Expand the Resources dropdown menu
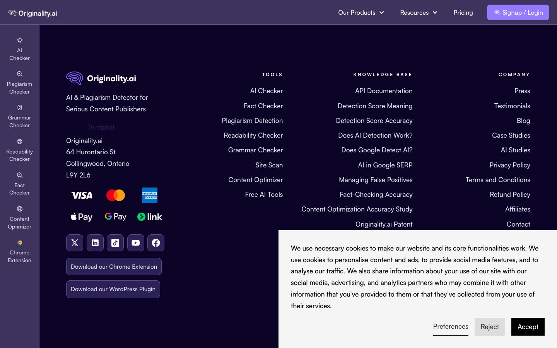 (x=419, y=13)
